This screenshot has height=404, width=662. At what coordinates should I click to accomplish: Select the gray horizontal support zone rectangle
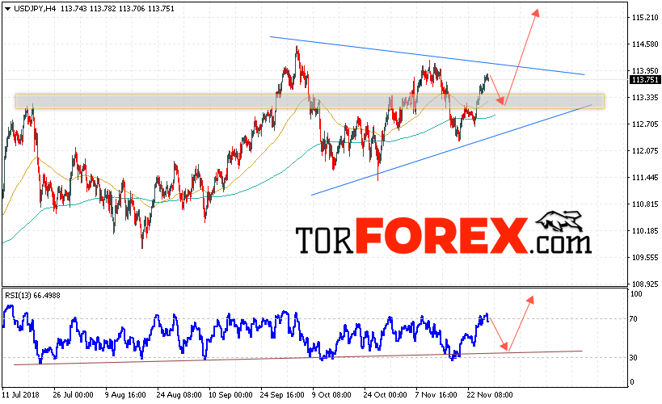point(310,101)
